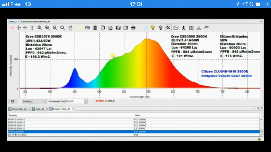Toggle the eye visibility button below graph

point(13,101)
